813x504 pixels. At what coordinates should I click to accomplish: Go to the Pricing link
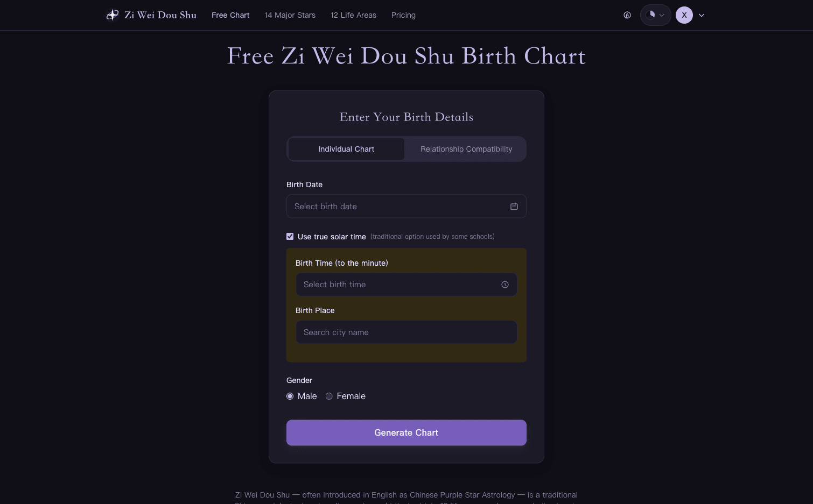click(403, 15)
